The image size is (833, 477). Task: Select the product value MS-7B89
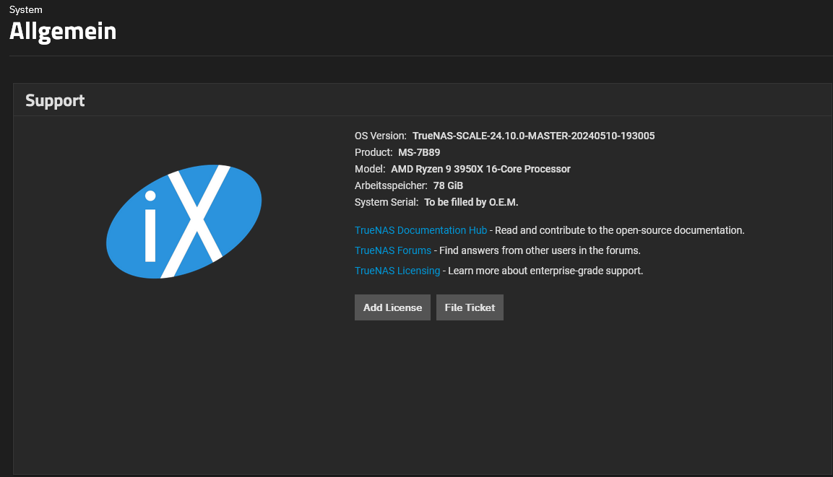click(419, 152)
